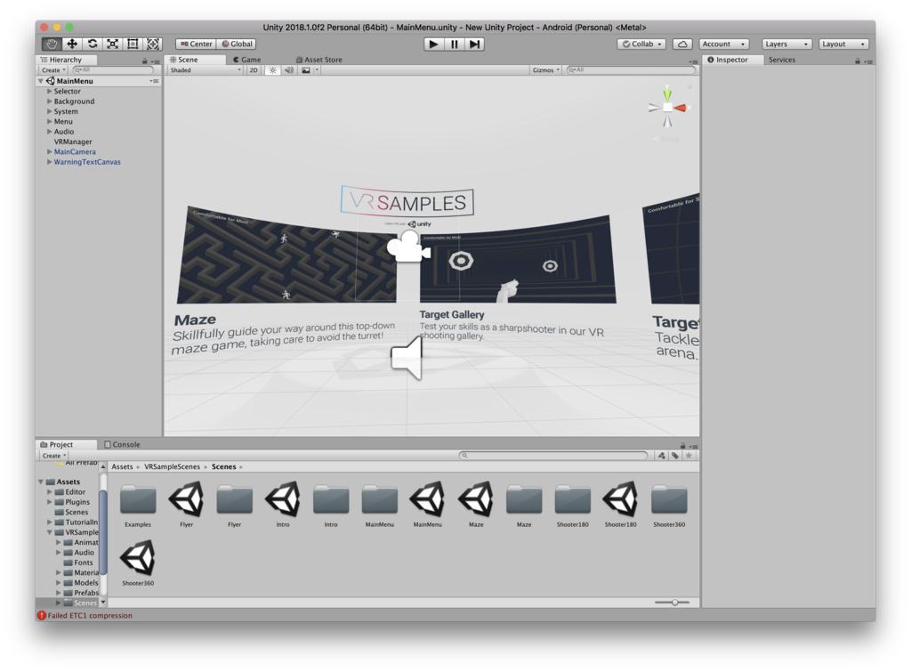The image size is (911, 672).
Task: Select the Rotate tool
Action: tap(93, 44)
